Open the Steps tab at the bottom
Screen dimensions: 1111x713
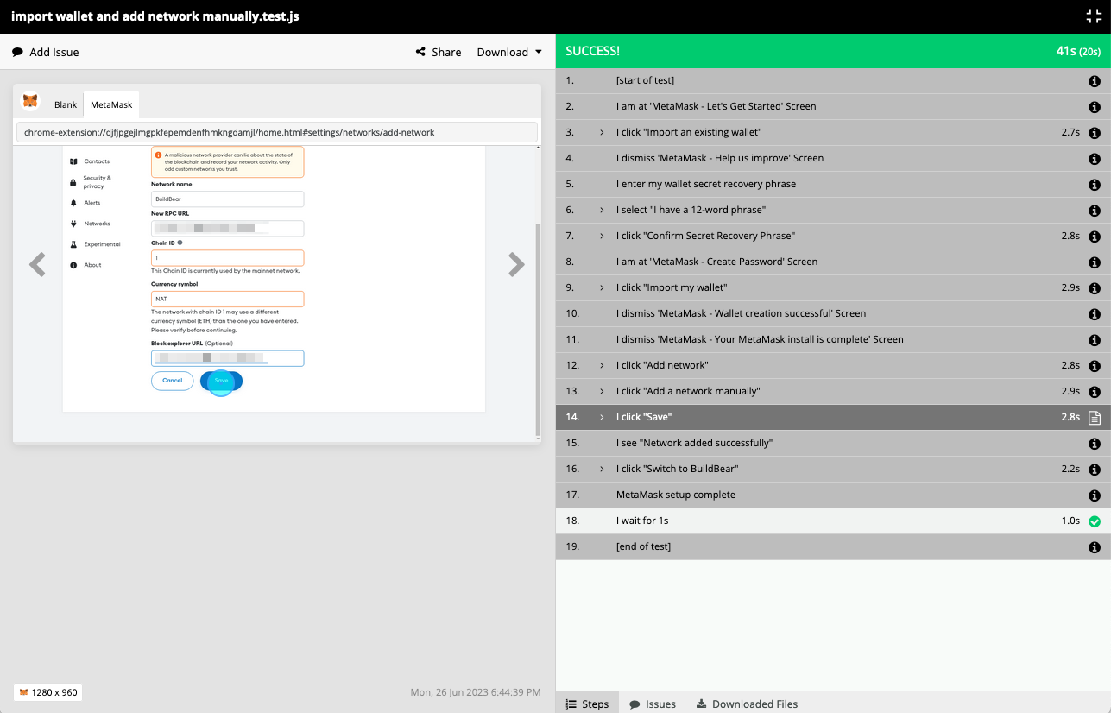pos(587,704)
